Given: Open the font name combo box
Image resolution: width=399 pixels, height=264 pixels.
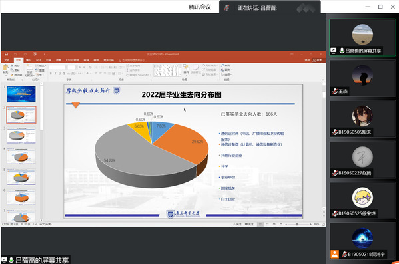Looking at the screenshot, I should coord(58,67).
